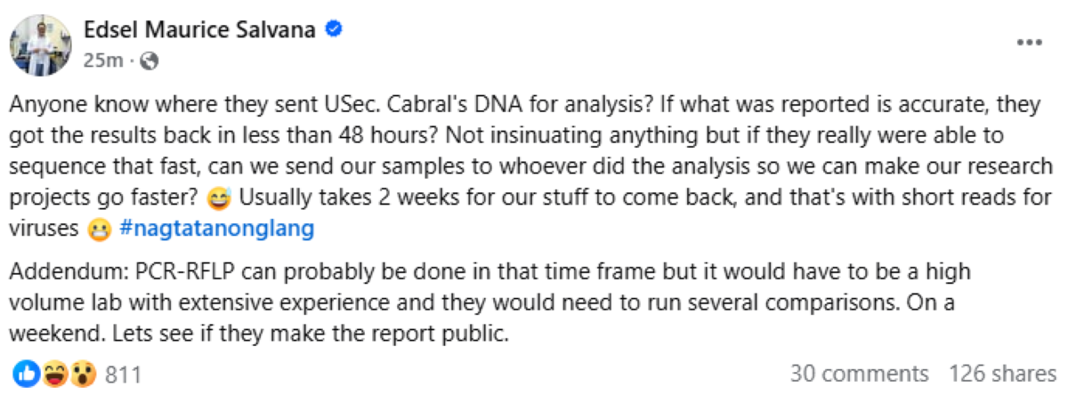The width and height of the screenshot is (1068, 395).
Task: Open Edsel Maurice Salvana's profile picture
Action: 39,44
